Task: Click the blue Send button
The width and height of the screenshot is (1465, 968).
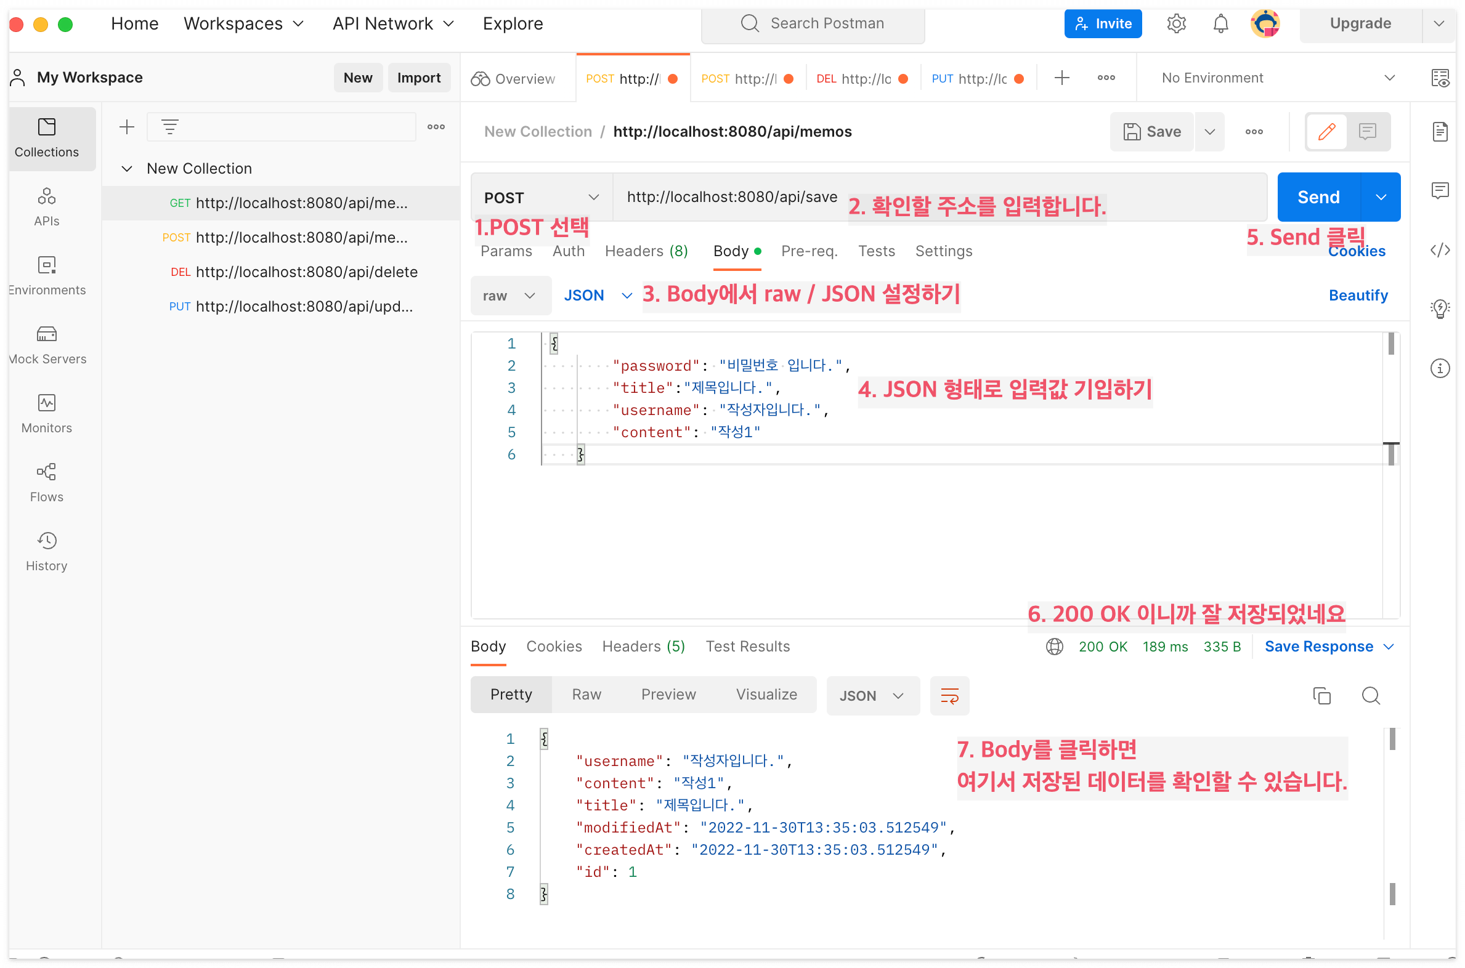Action: click(x=1318, y=198)
